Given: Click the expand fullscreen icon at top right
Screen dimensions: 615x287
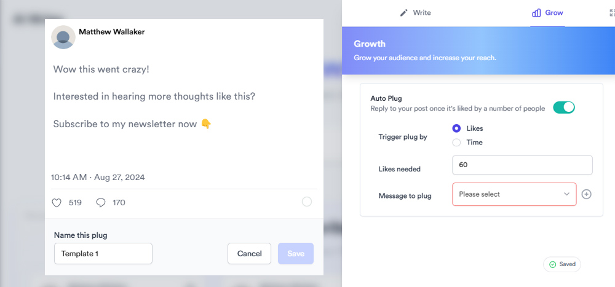Looking at the screenshot, I should click(x=612, y=13).
